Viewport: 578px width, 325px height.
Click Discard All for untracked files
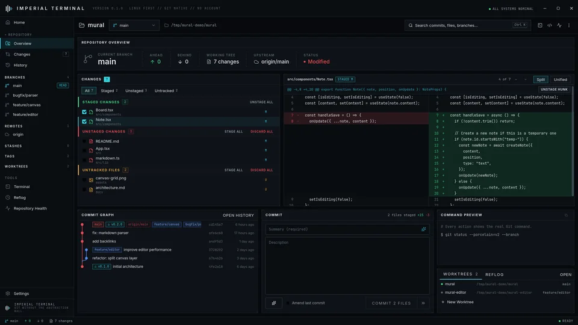click(262, 170)
